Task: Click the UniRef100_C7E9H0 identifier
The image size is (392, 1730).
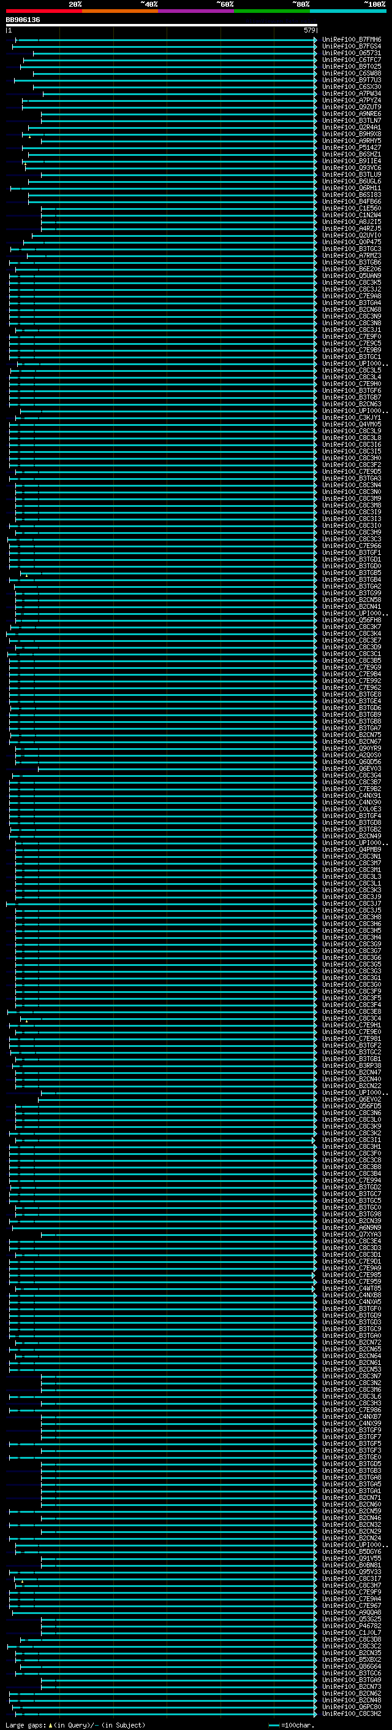Action: click(352, 384)
